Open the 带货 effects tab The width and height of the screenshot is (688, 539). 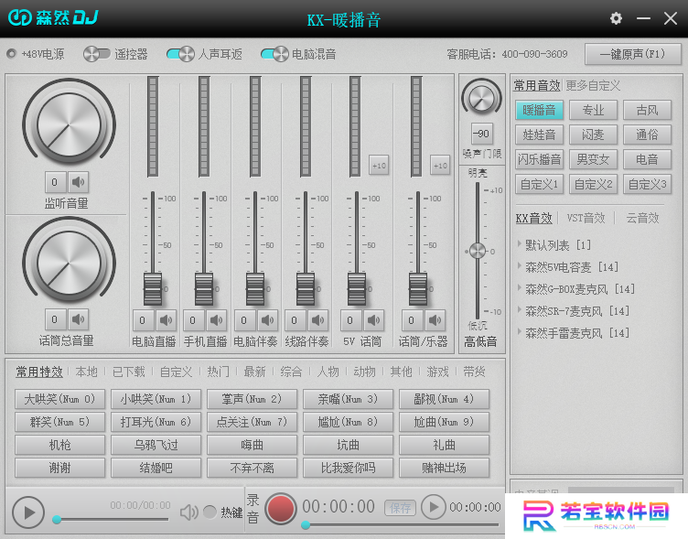pos(474,372)
